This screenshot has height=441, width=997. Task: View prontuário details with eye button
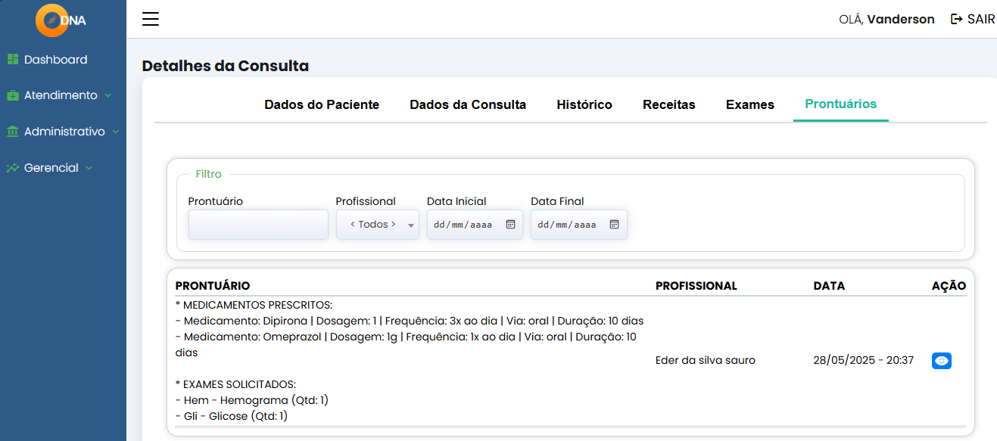[941, 361]
